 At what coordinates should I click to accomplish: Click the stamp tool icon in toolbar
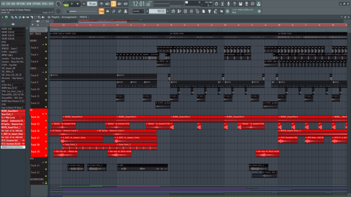[126, 11]
